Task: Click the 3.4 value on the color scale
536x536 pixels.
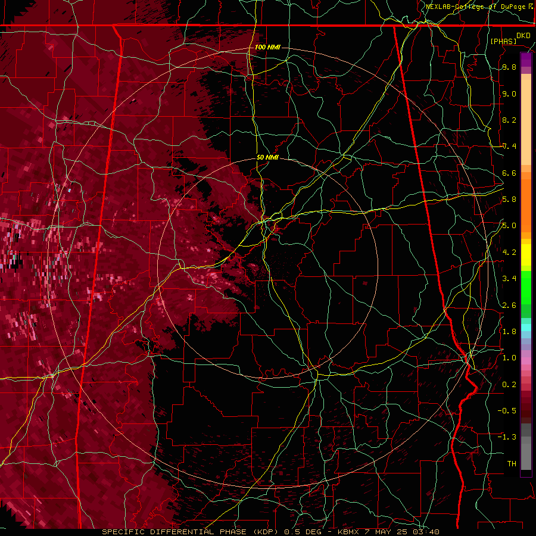Action: pos(509,279)
